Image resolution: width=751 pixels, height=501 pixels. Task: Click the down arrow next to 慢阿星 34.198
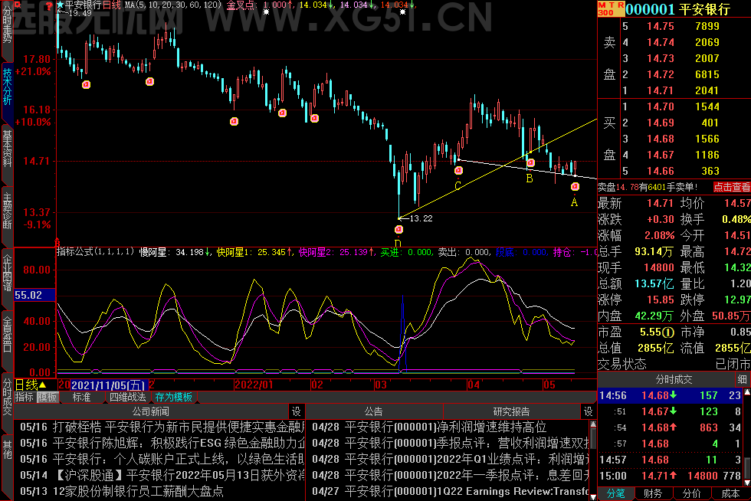pyautogui.click(x=208, y=252)
